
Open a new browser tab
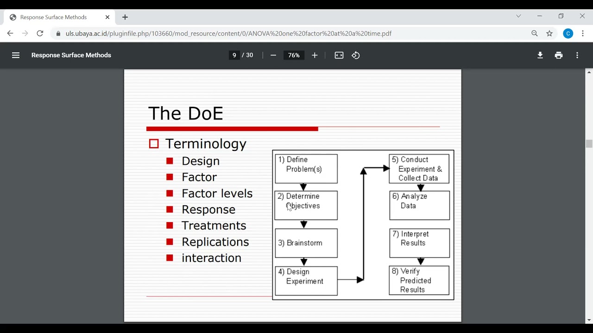click(125, 17)
